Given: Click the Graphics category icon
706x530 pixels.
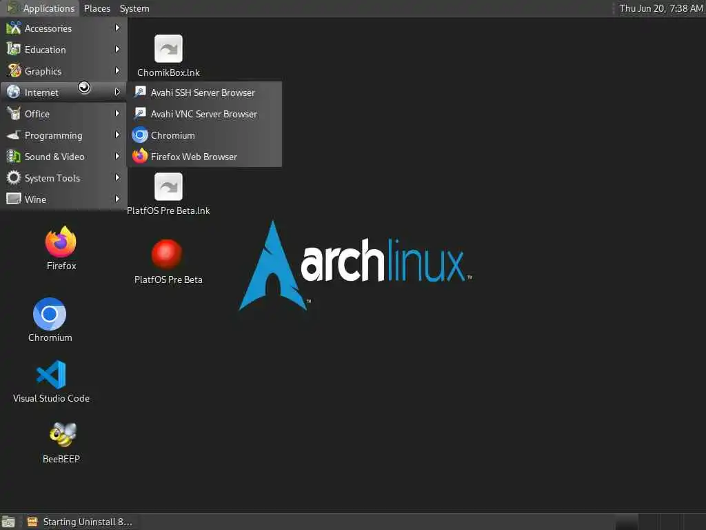Looking at the screenshot, I should pos(14,71).
